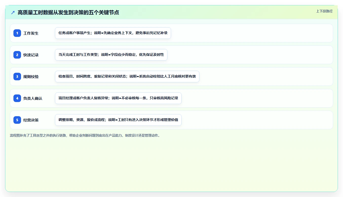The image size is (343, 197).
Task: Select the 经营决策 step label
Action: coord(31,120)
